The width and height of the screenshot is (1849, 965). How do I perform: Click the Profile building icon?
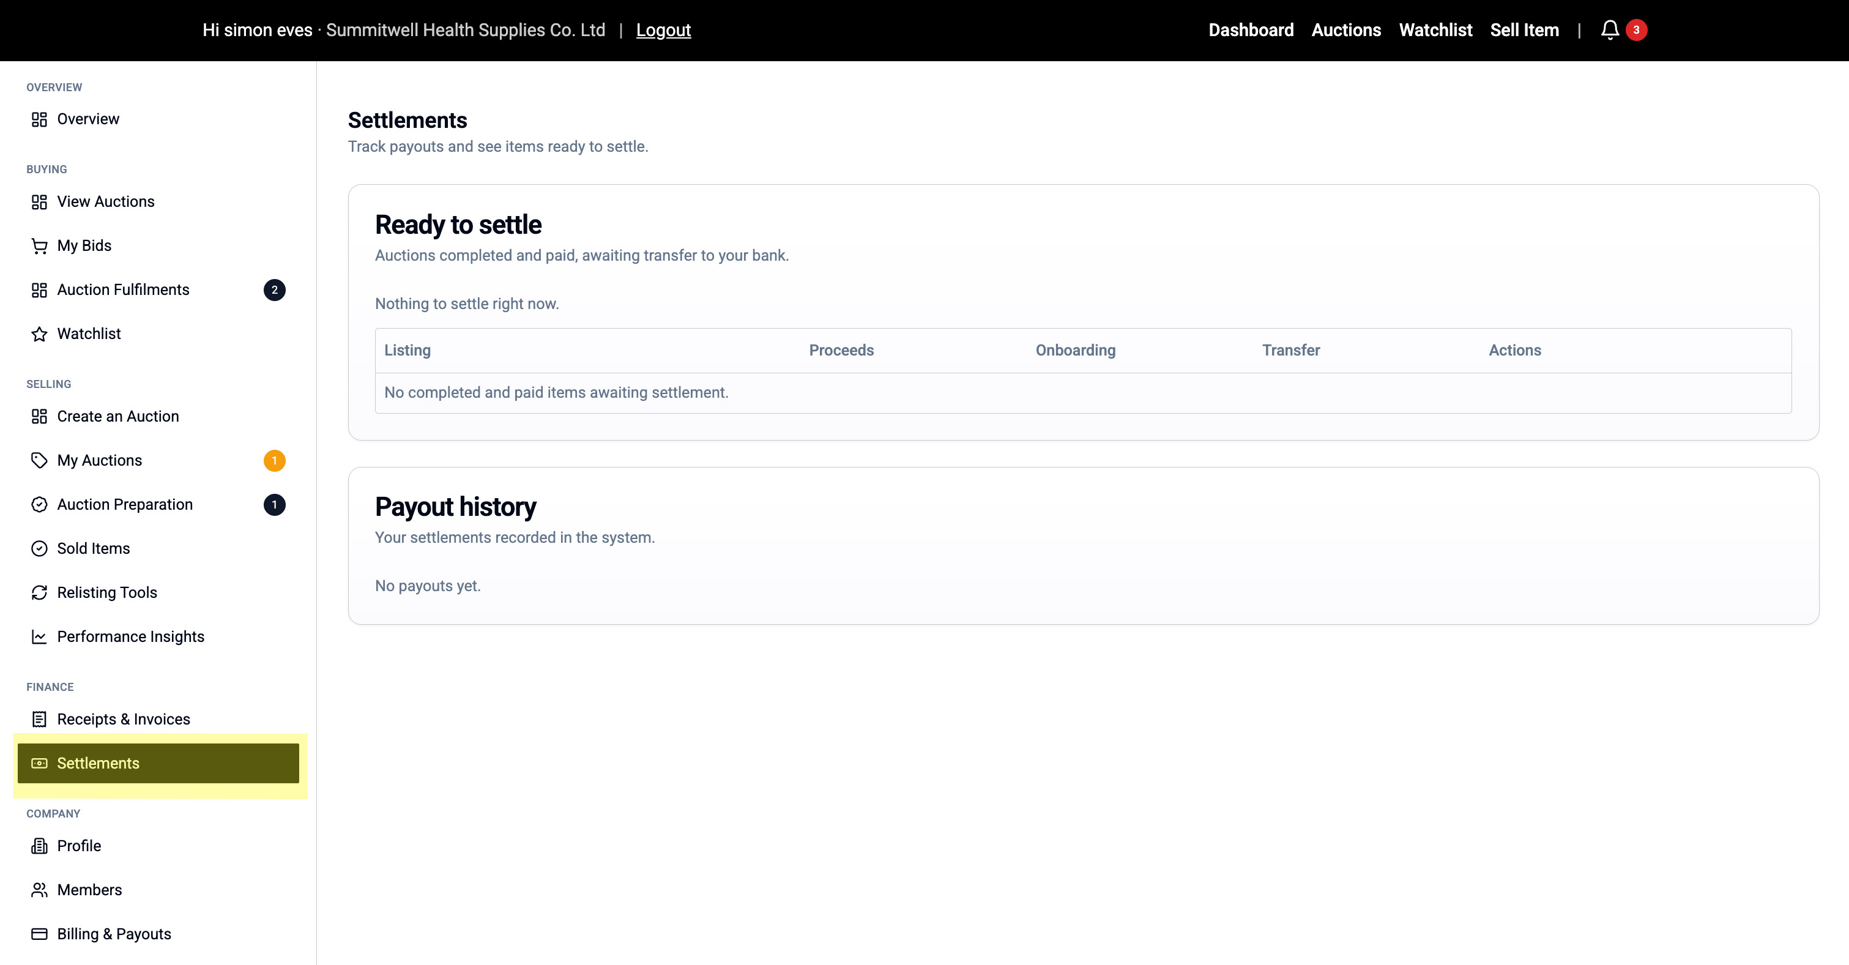pyautogui.click(x=40, y=846)
